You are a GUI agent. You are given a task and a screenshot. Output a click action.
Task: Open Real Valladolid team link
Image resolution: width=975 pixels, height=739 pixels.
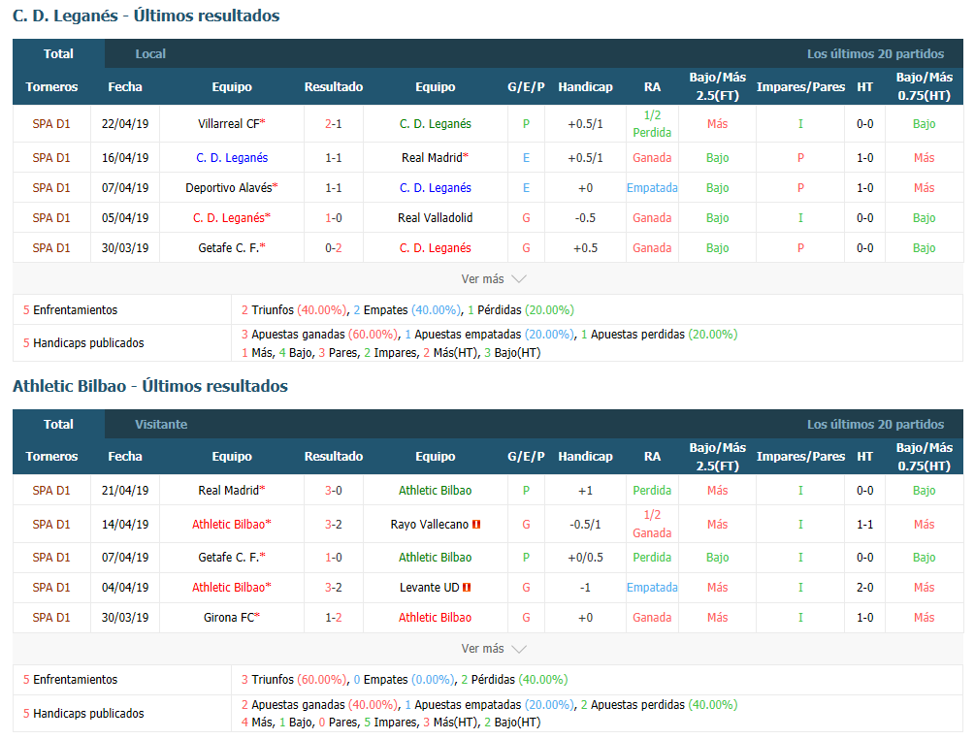click(436, 218)
